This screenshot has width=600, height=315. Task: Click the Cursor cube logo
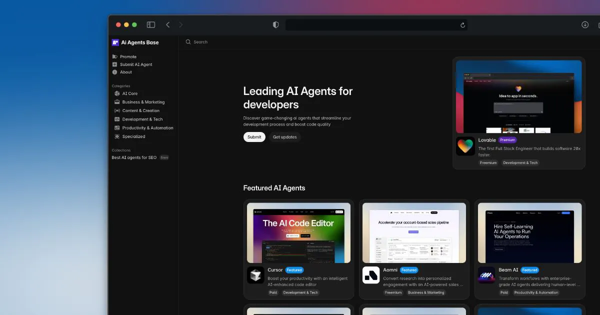(x=255, y=275)
